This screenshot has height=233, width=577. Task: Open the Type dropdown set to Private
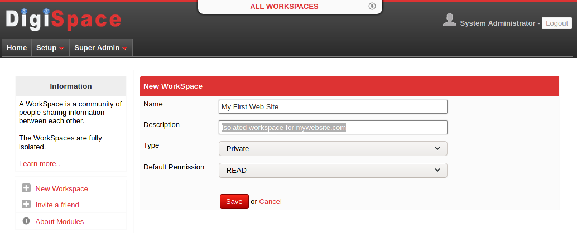[333, 148]
